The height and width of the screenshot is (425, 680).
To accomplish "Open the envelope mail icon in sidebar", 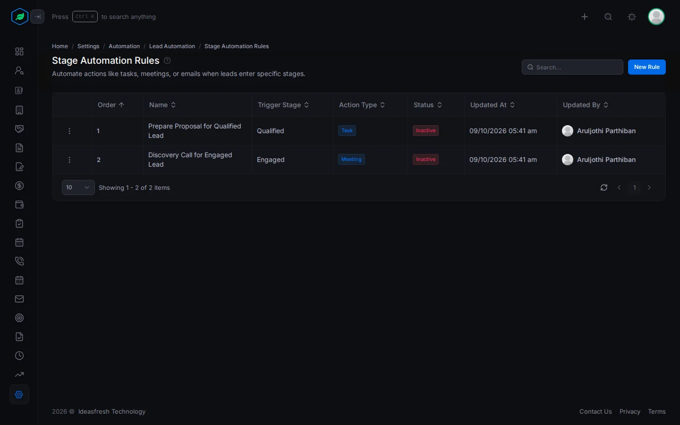I will coord(19,299).
